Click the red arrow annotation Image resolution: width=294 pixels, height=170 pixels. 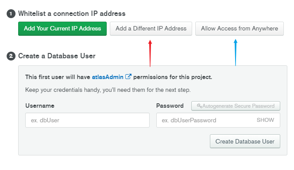point(150,53)
